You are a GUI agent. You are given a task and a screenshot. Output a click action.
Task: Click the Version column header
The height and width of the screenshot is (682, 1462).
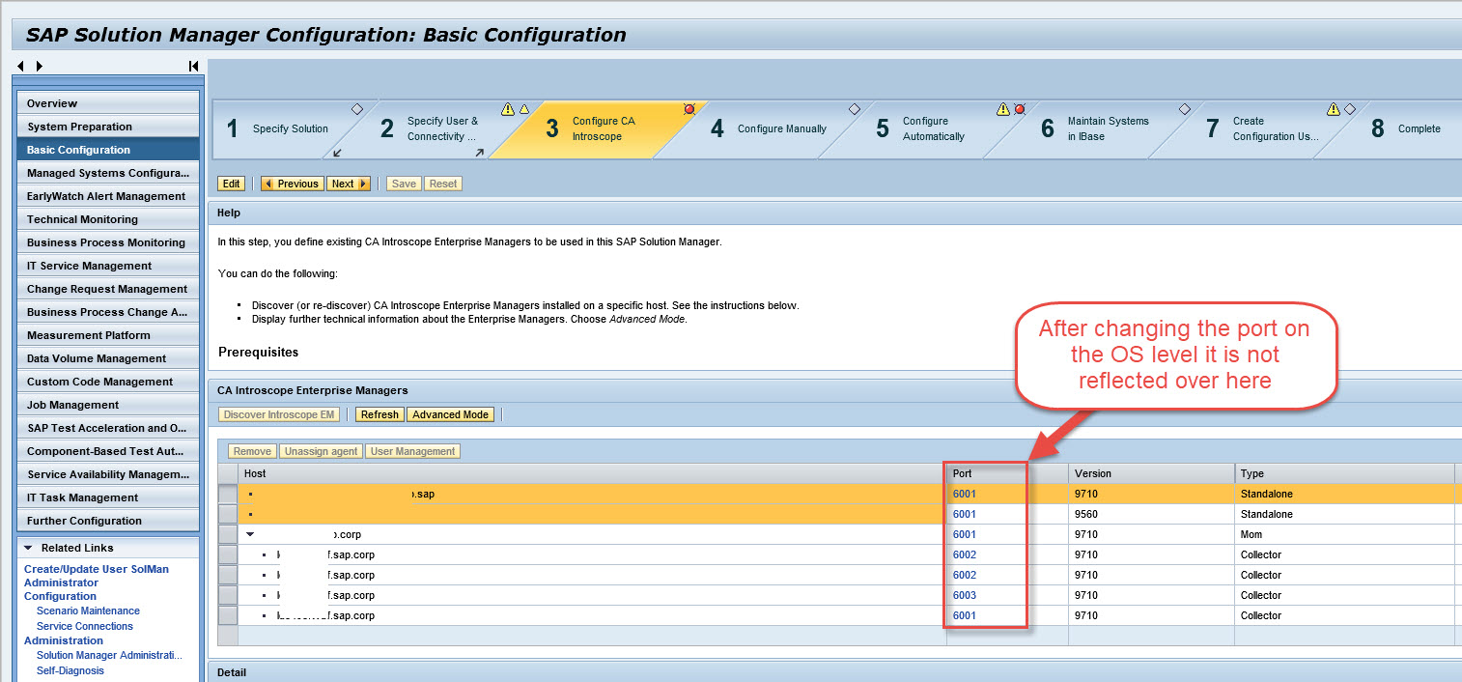pyautogui.click(x=1152, y=473)
